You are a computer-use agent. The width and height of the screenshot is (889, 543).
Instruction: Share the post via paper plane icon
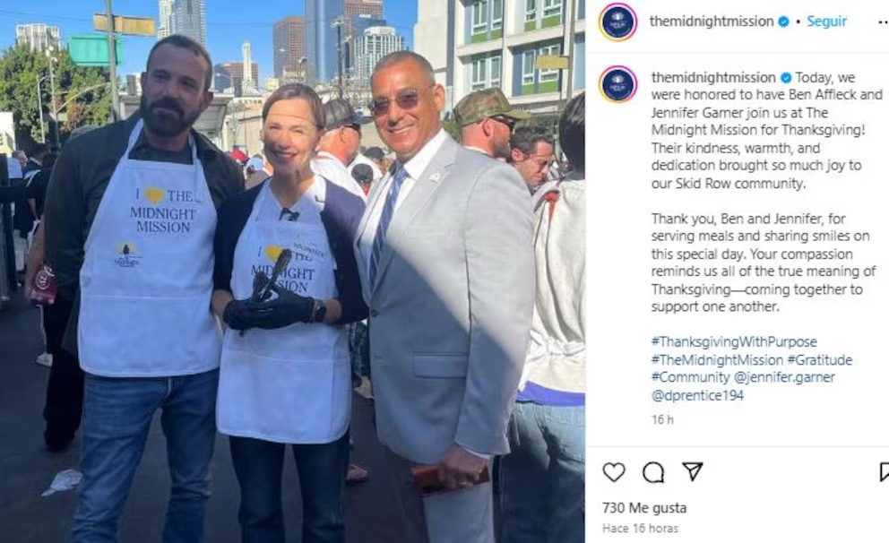[x=692, y=471]
